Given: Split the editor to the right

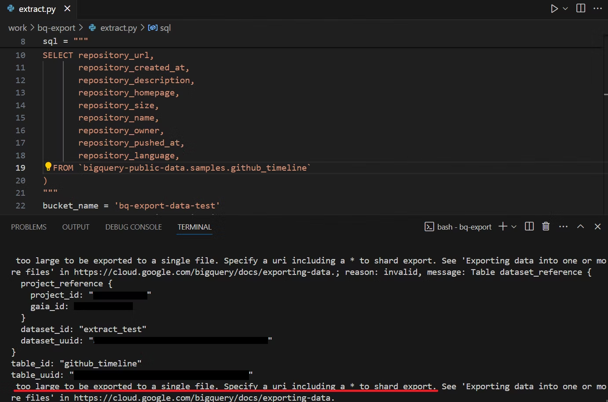Looking at the screenshot, I should coord(580,8).
